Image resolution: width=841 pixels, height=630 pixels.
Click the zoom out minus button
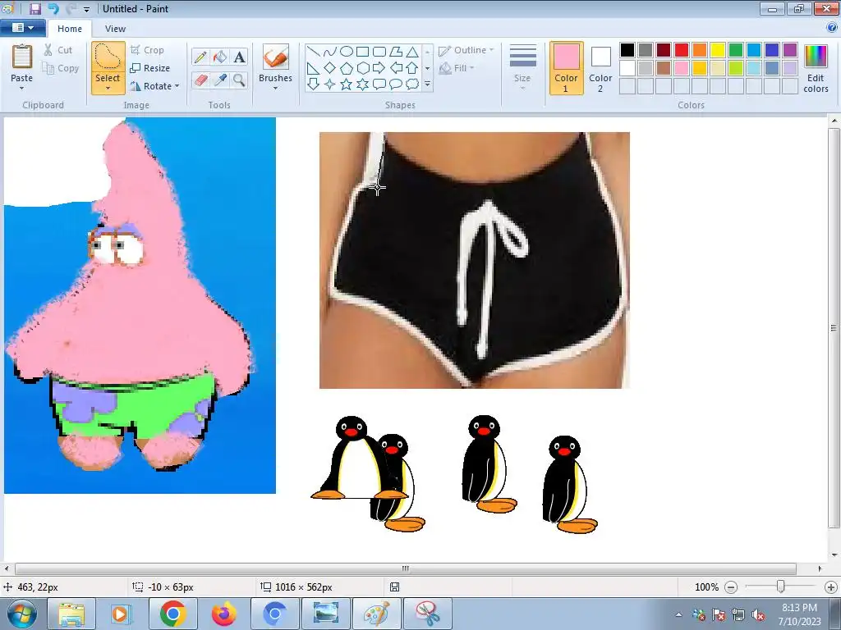730,587
